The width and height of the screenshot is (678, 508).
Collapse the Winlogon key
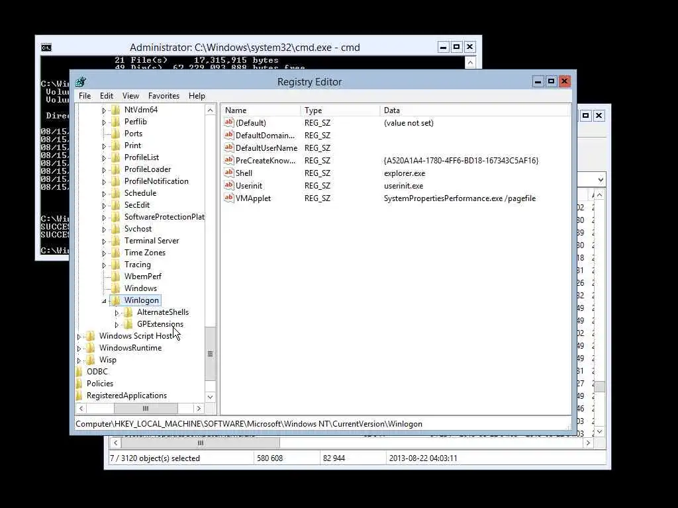[104, 301]
